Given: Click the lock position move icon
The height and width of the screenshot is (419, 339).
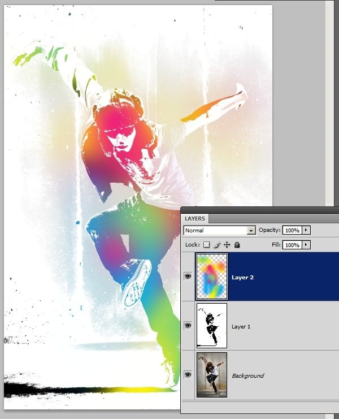Looking at the screenshot, I should coord(227,245).
